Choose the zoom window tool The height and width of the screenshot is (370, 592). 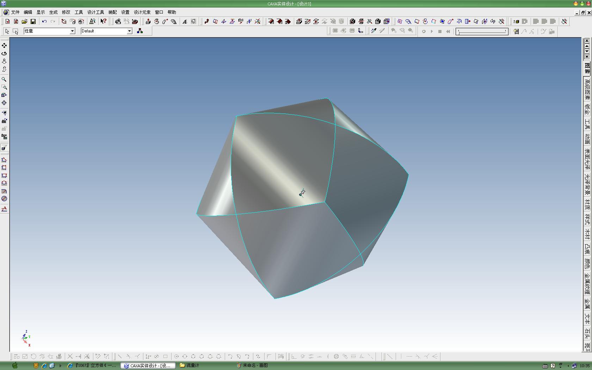(4, 87)
